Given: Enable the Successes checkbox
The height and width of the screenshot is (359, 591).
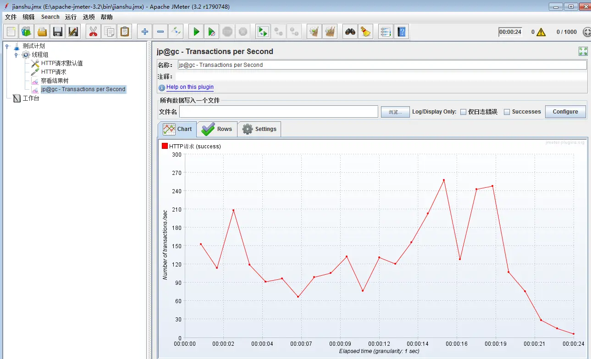Looking at the screenshot, I should click(x=507, y=112).
